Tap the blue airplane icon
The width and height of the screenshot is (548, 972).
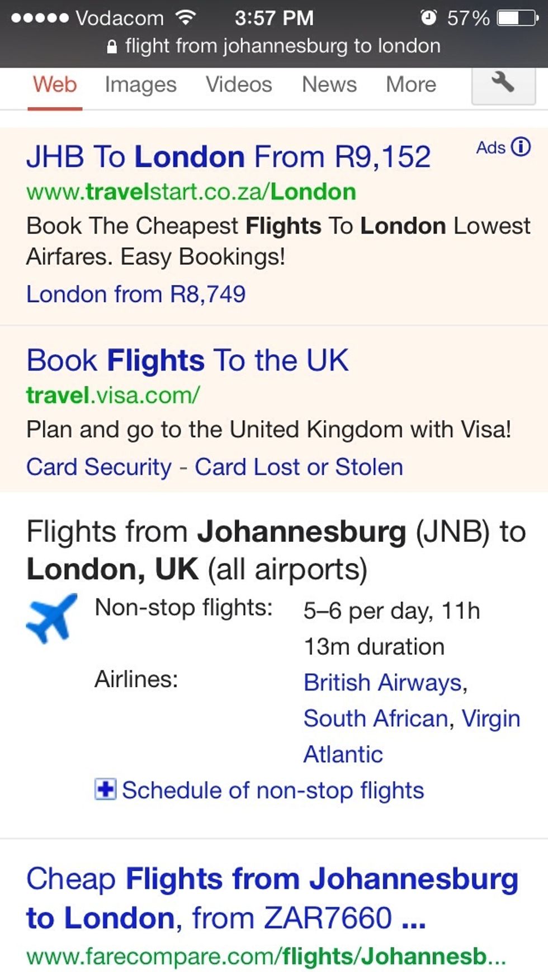tap(52, 618)
